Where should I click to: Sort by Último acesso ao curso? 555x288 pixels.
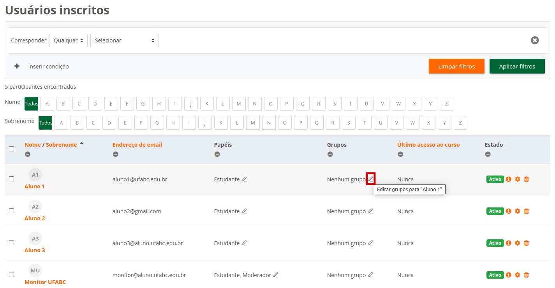pos(428,145)
